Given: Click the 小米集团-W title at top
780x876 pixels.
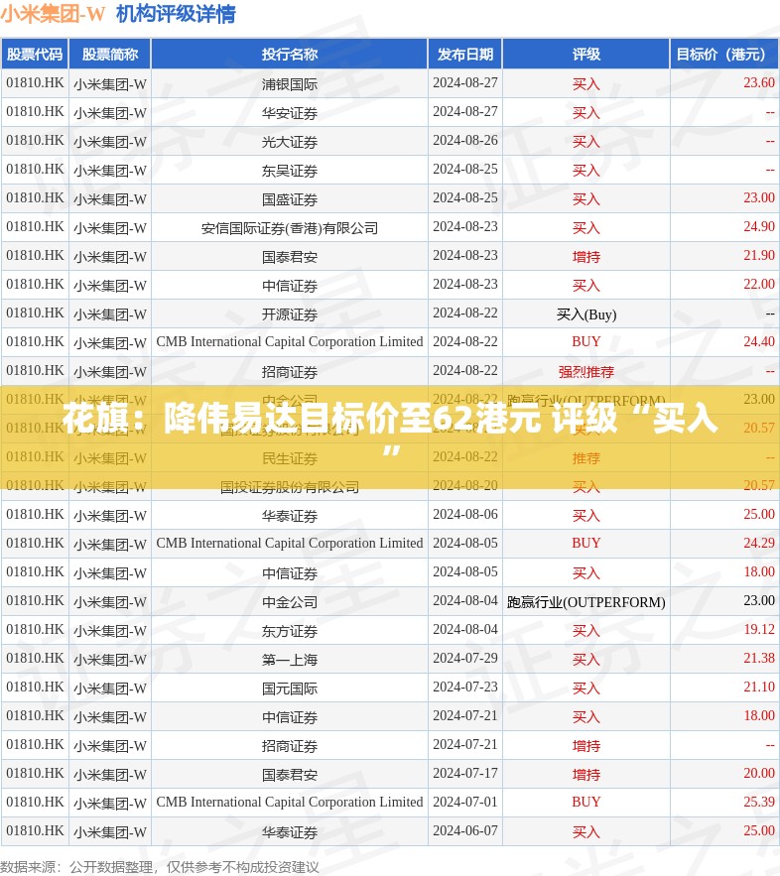Looking at the screenshot, I should coord(53,14).
